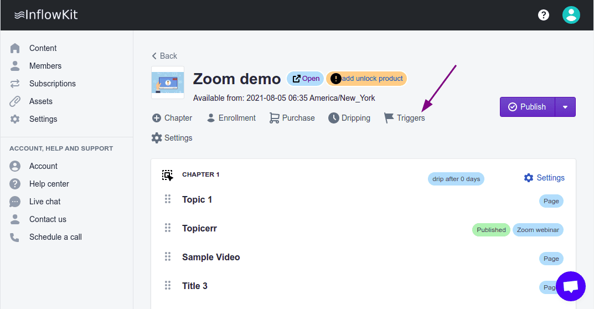
Task: Add a new Chapter
Action: [x=172, y=118]
